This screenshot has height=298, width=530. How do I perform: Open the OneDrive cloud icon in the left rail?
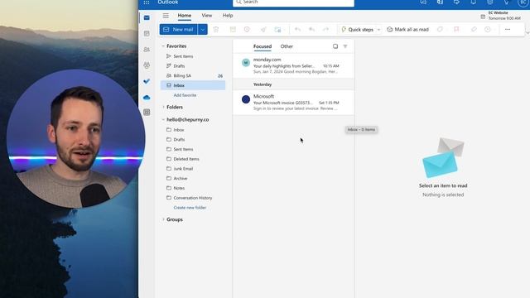pyautogui.click(x=147, y=98)
